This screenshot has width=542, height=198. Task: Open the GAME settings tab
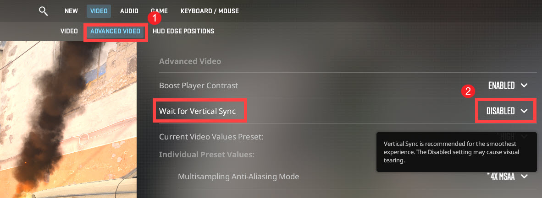click(x=159, y=11)
